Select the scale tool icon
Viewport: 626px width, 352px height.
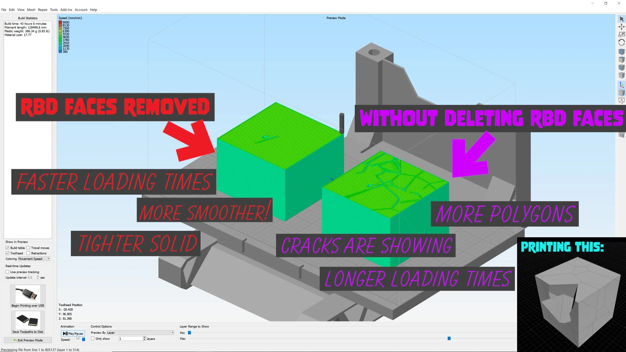point(621,35)
